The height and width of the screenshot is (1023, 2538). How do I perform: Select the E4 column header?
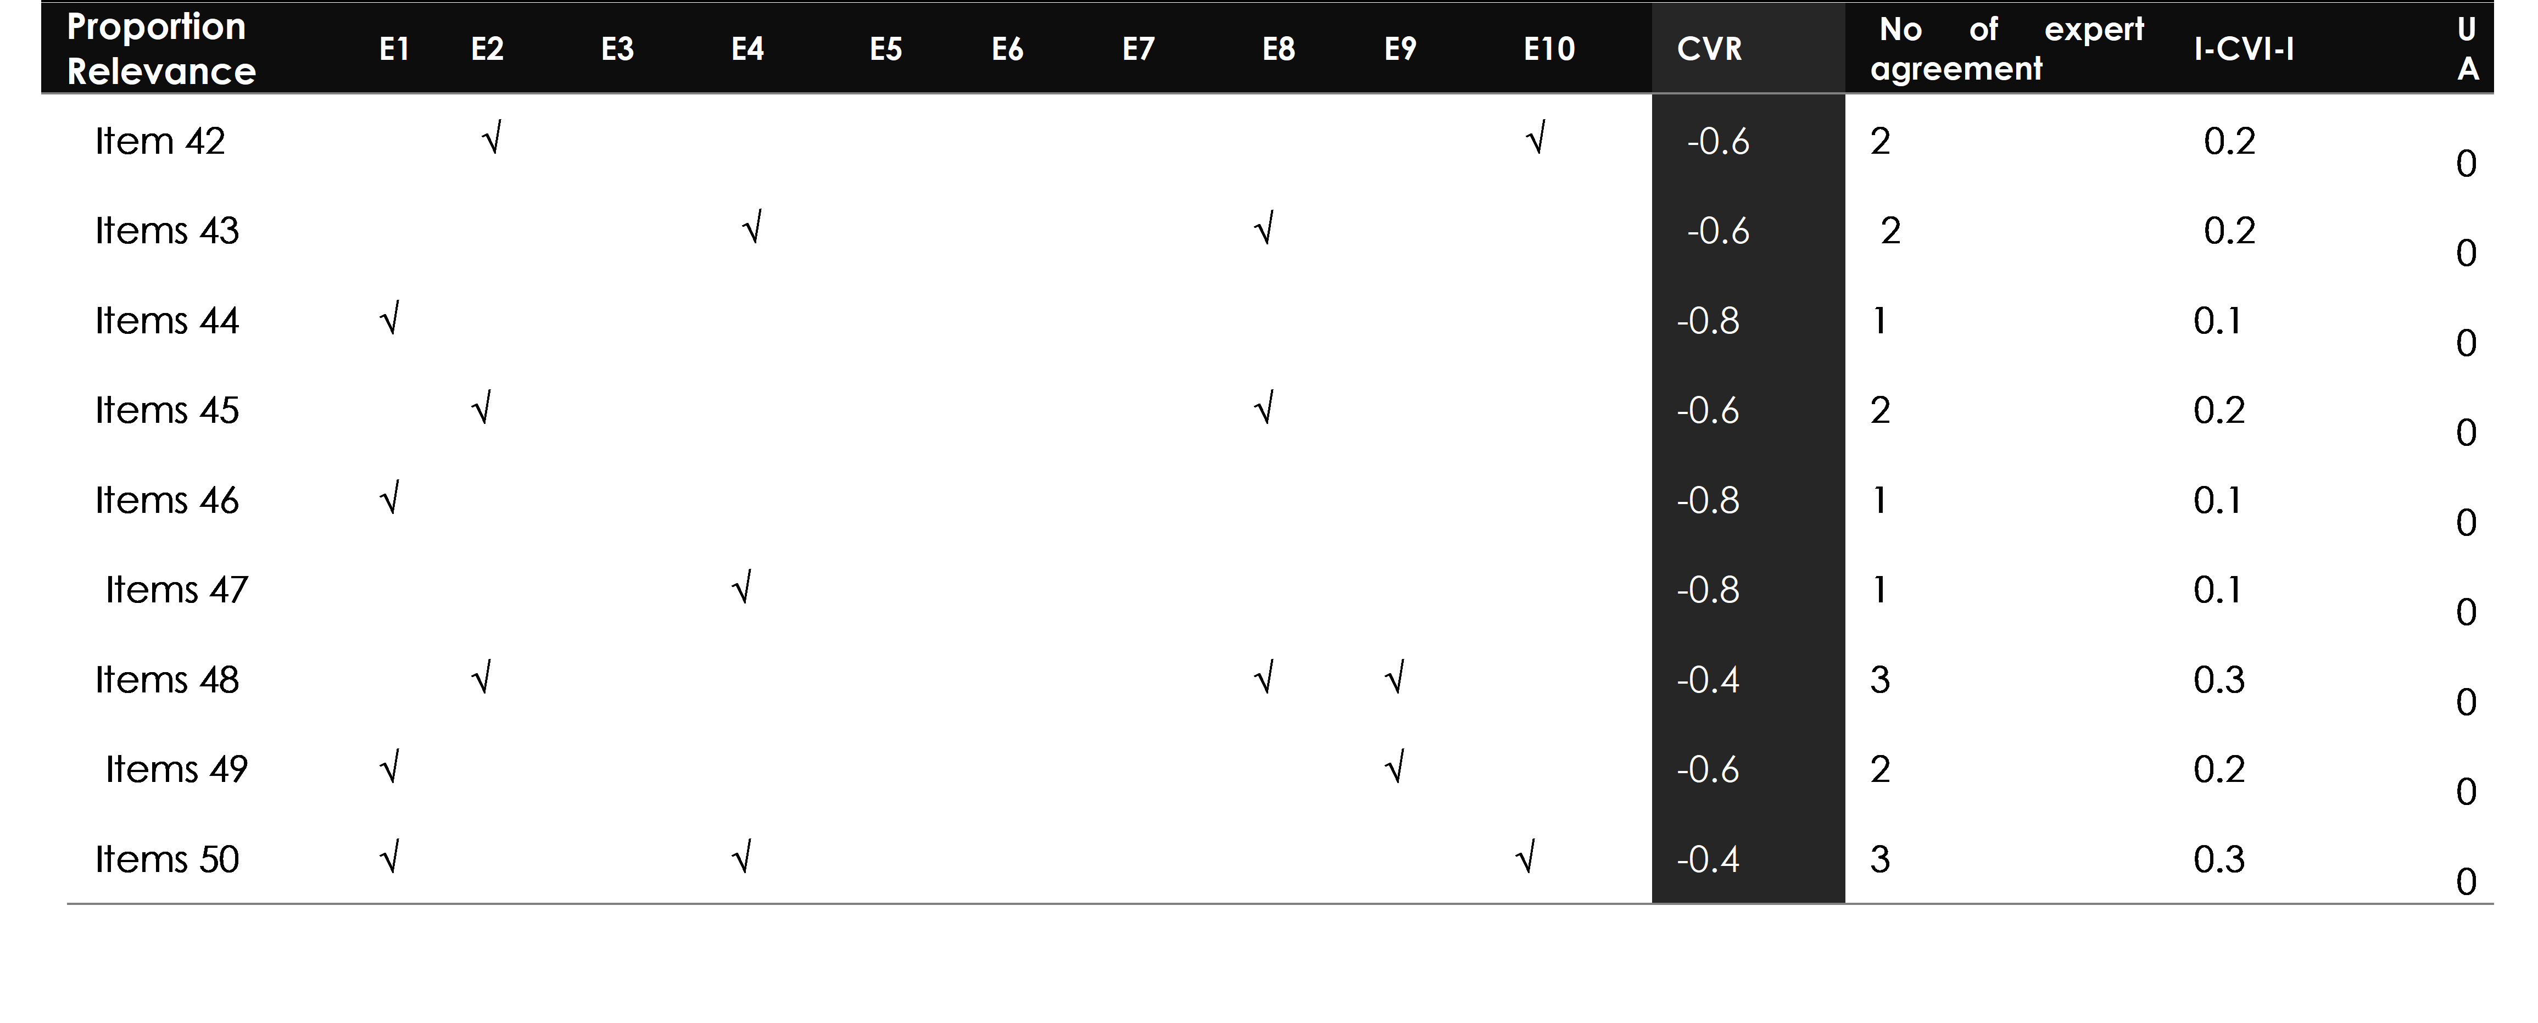pos(748,49)
